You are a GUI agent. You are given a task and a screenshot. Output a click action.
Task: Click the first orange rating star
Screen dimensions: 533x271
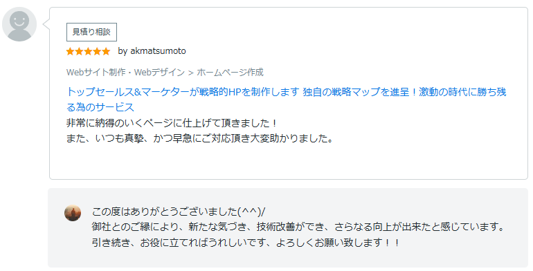point(71,51)
